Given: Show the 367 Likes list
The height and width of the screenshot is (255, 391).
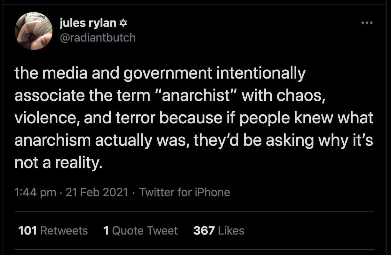Looking at the screenshot, I should (x=219, y=230).
